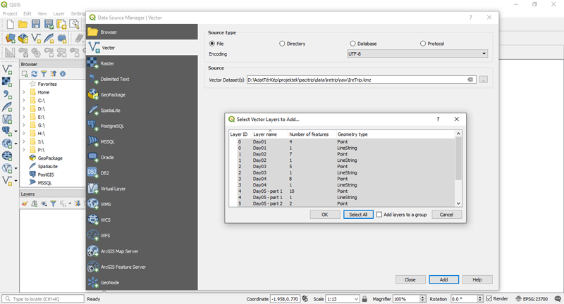Create a new project in QGIS toolbar
Image resolution: width=564 pixels, height=304 pixels.
(11, 24)
